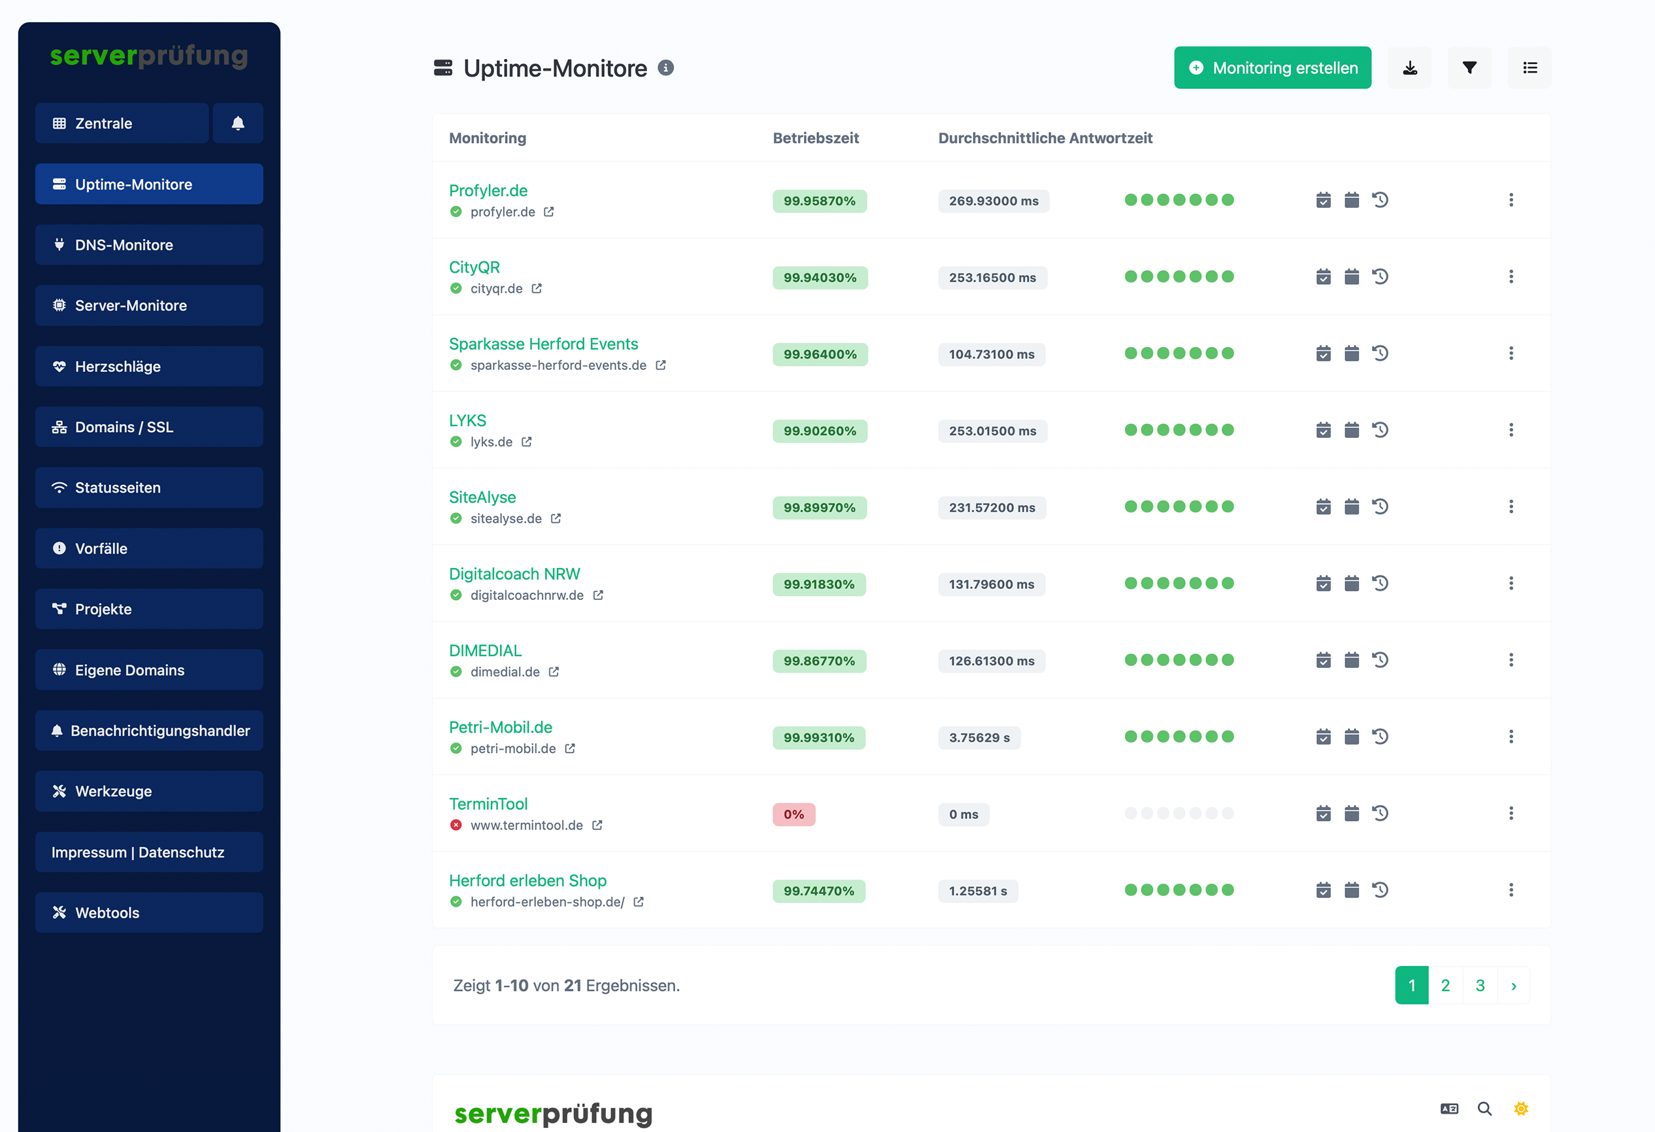Click the seventh uptime dot for Petri-Mobil.de

pyautogui.click(x=1231, y=737)
